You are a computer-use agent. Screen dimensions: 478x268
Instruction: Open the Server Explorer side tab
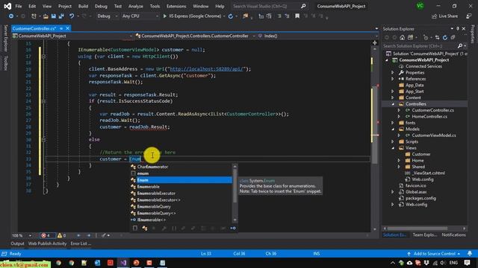coord(5,38)
